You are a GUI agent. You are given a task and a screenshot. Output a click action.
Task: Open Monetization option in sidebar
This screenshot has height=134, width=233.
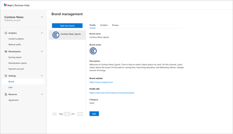(18, 63)
